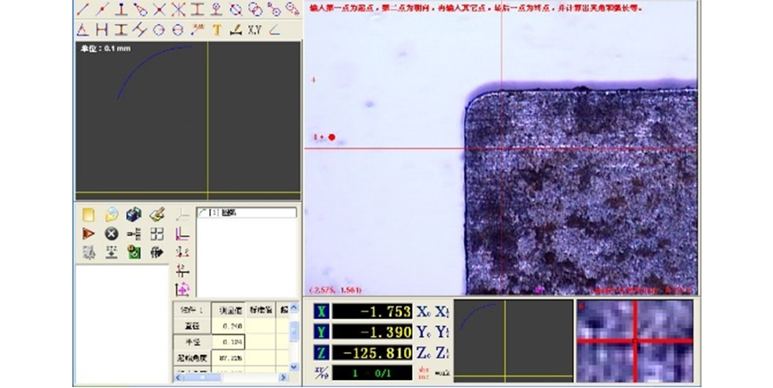Click the H-shaped parallel distance tool
This screenshot has width=773, height=388.
(101, 30)
